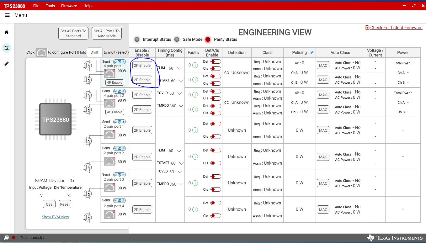Open the pencil icon in the sidebar
The width and height of the screenshot is (426, 243).
point(7,64)
